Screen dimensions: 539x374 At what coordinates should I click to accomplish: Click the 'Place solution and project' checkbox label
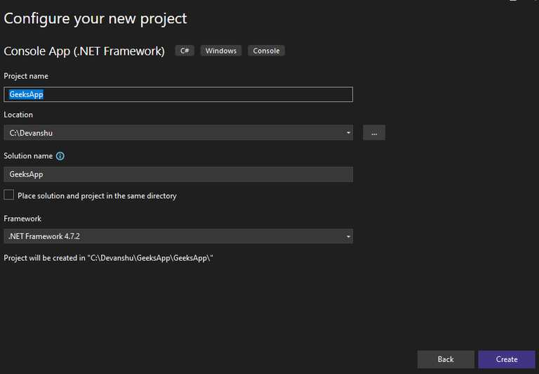point(97,196)
